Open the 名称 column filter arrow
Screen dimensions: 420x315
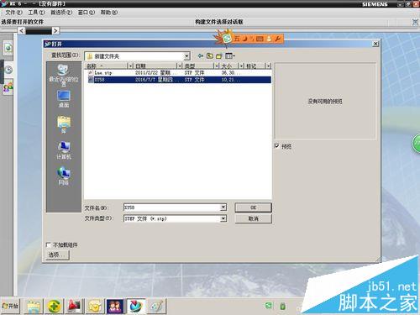[x=130, y=66]
